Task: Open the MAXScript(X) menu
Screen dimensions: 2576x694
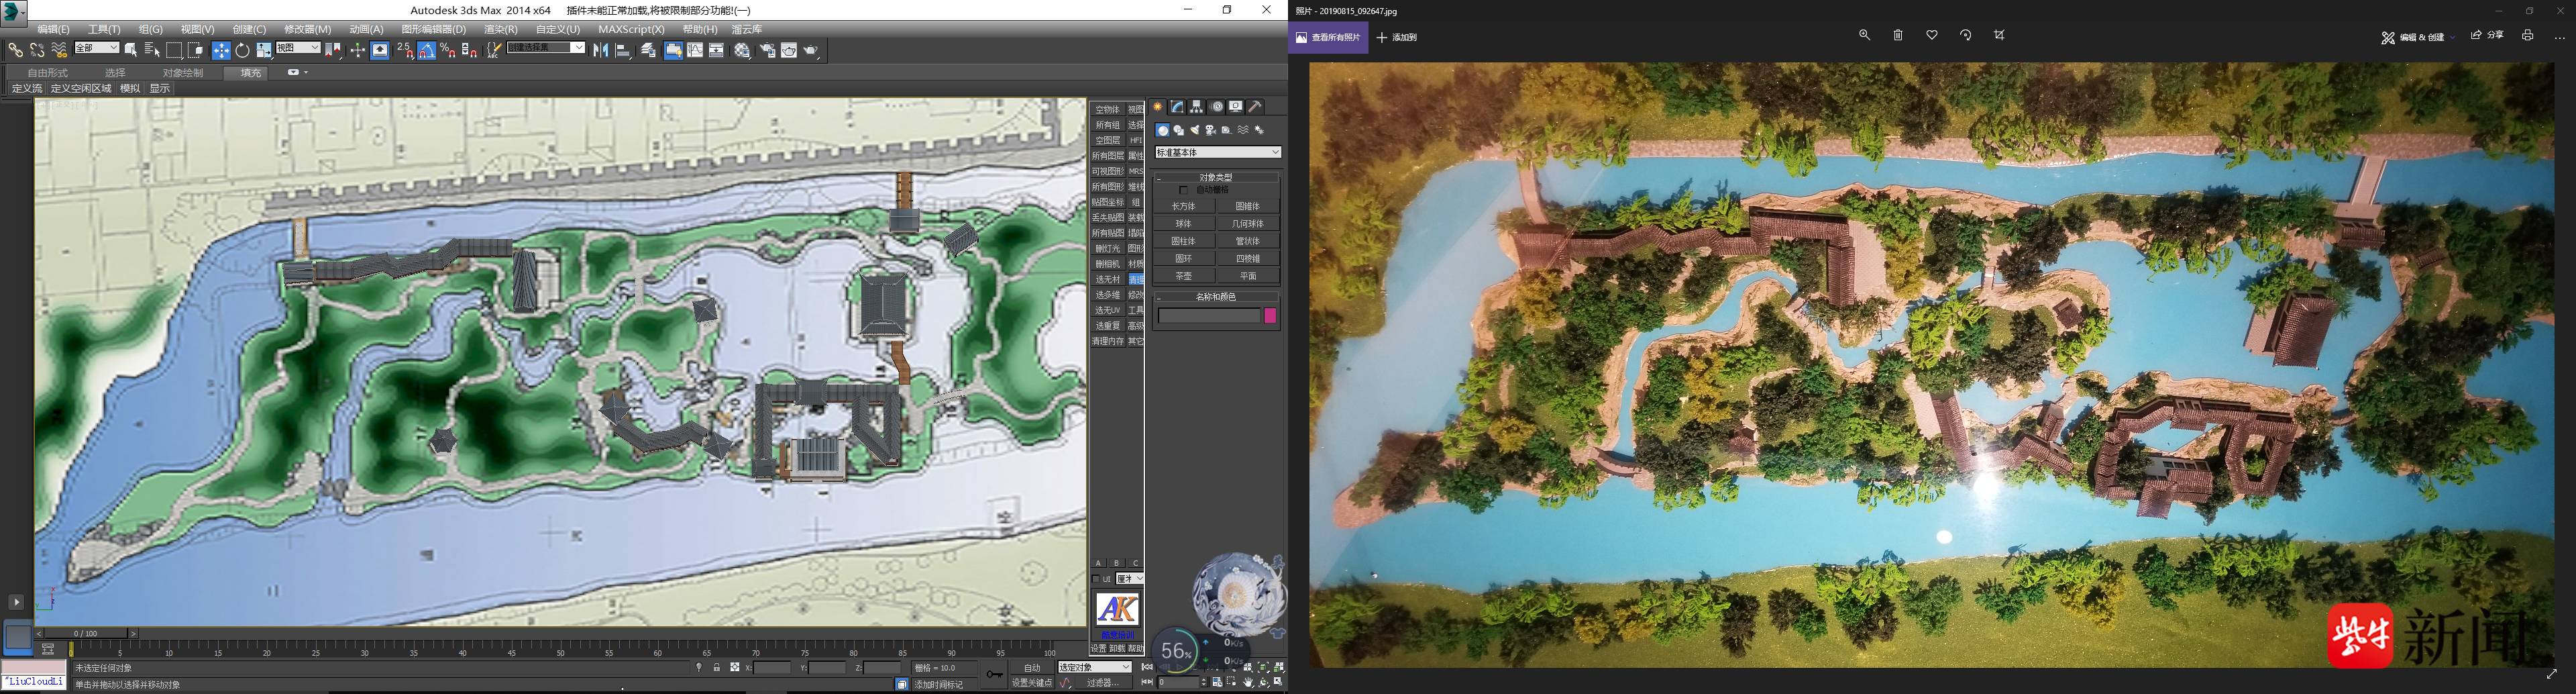Action: [631, 29]
